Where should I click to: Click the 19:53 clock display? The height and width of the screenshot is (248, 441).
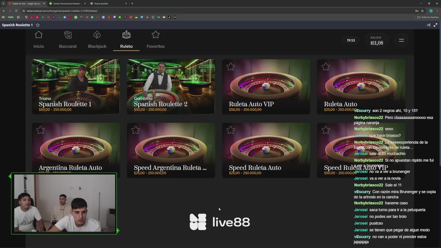(351, 40)
